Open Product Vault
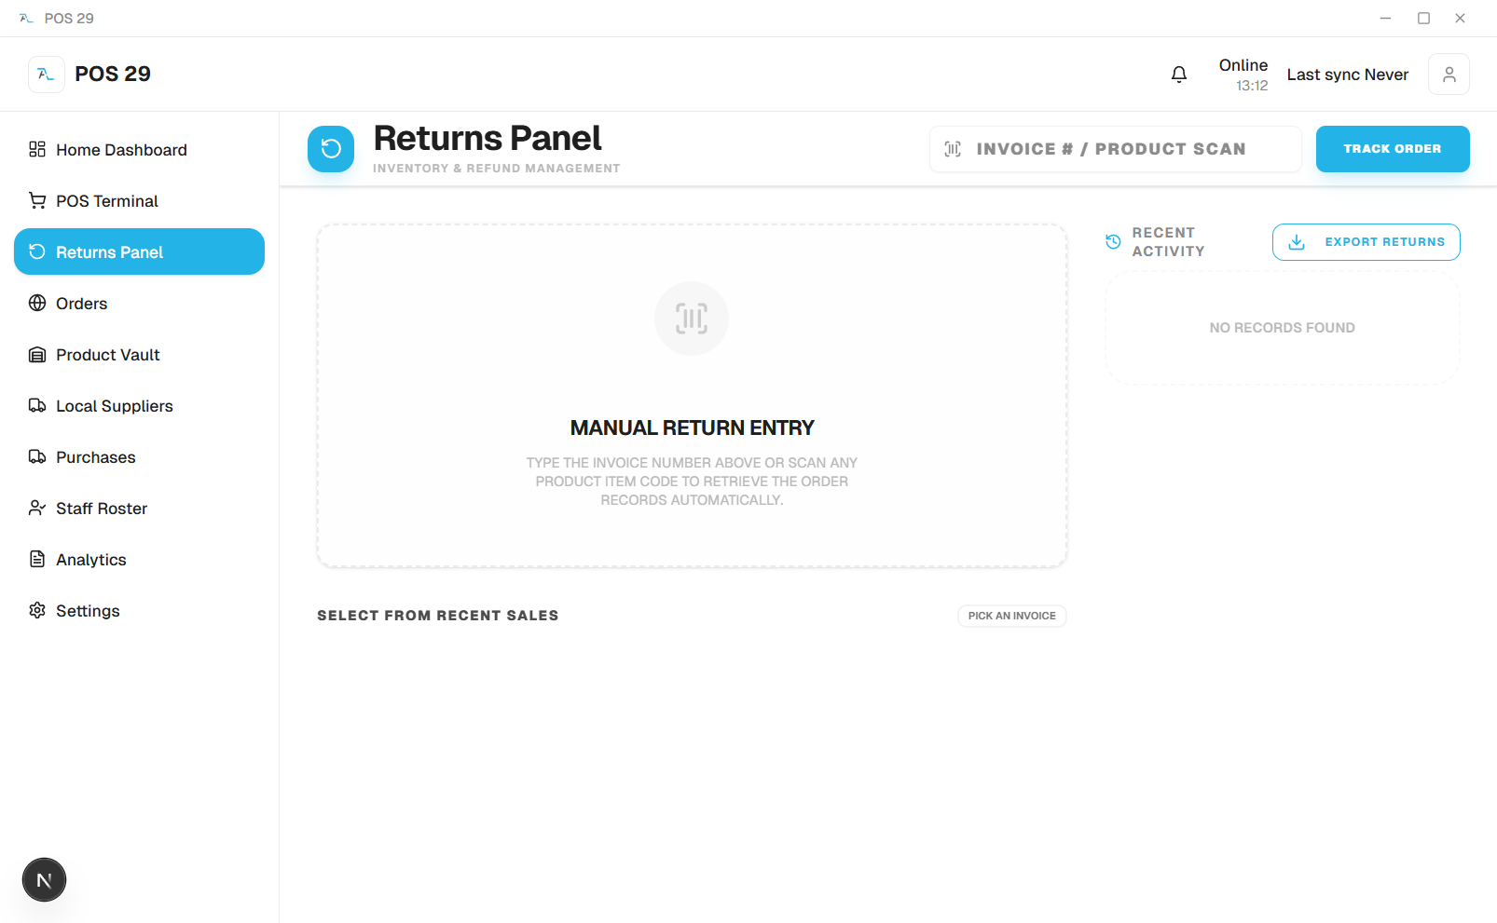This screenshot has height=923, width=1497. [139, 355]
